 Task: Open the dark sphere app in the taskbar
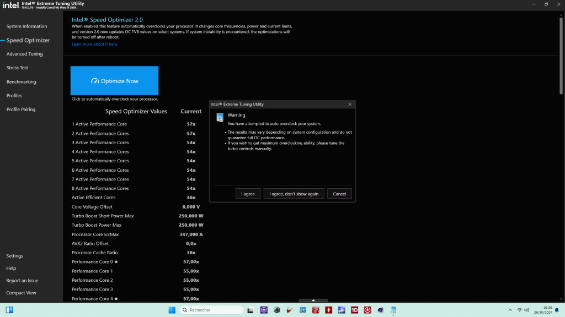(381, 310)
